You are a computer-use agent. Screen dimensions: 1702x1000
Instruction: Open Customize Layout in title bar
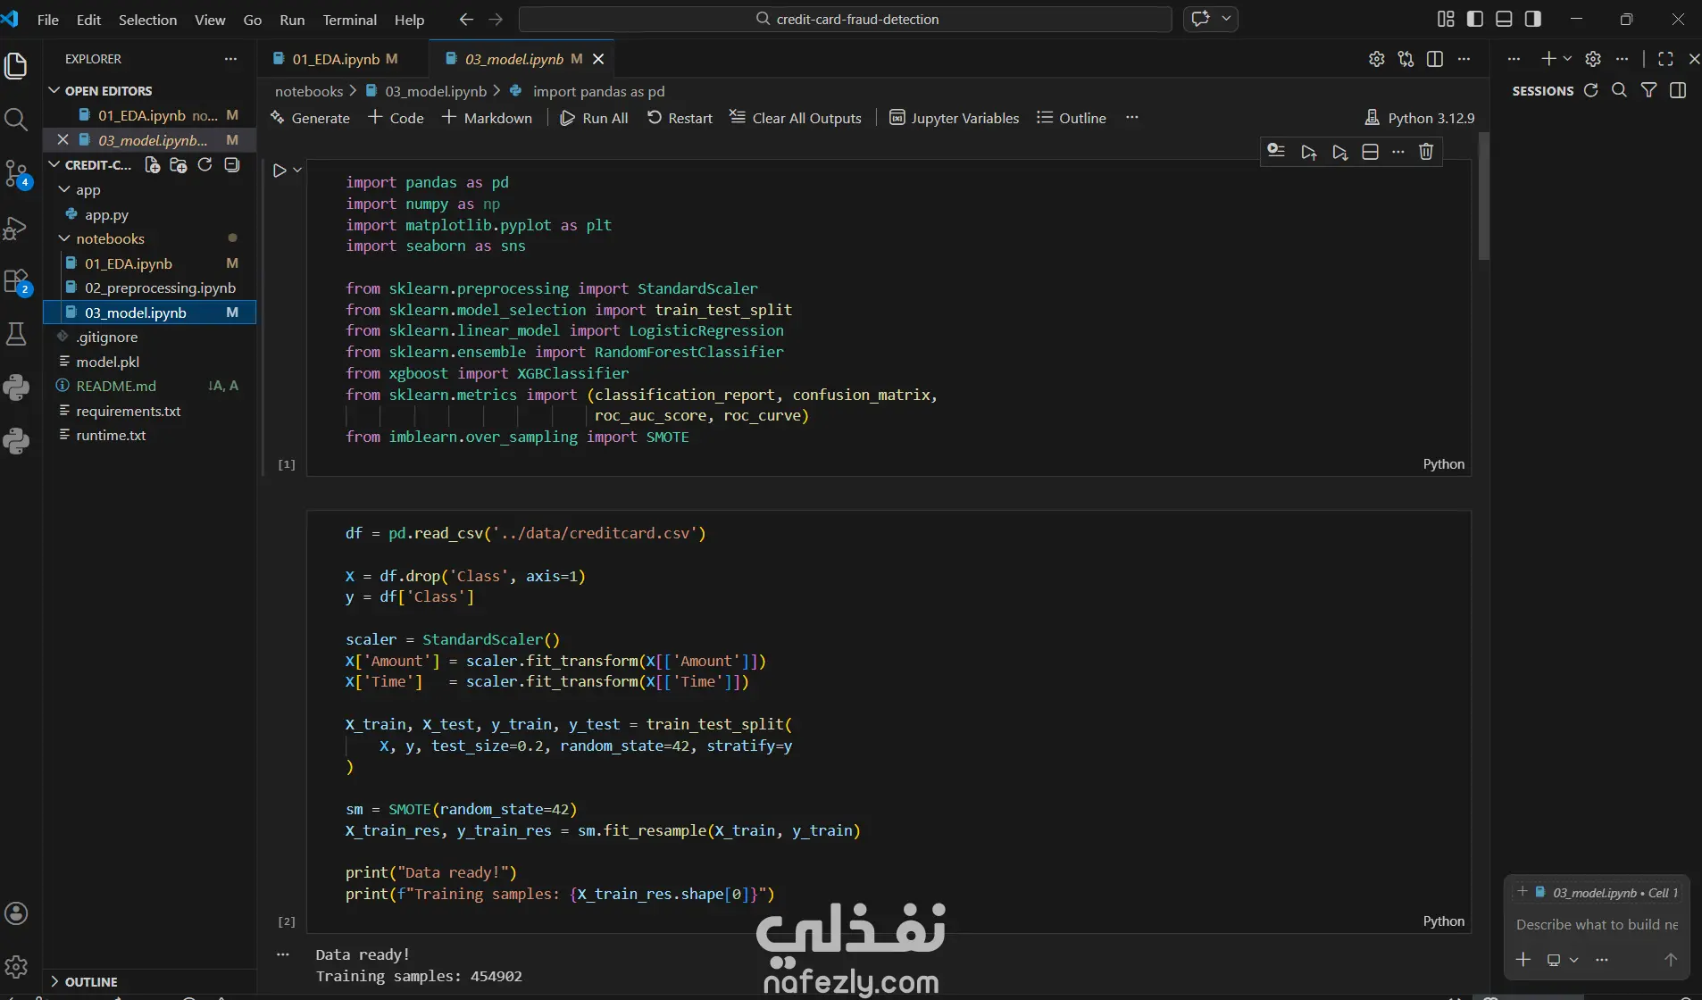(1446, 19)
